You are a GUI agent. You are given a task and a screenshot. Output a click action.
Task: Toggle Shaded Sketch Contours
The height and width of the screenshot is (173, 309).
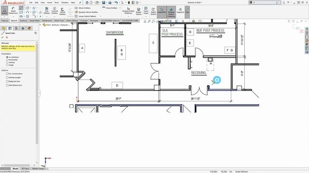pyautogui.click(x=171, y=12)
